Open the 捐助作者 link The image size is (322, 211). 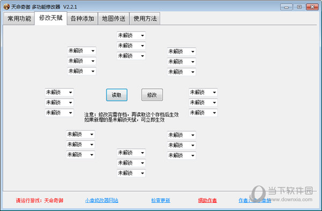[207, 200]
